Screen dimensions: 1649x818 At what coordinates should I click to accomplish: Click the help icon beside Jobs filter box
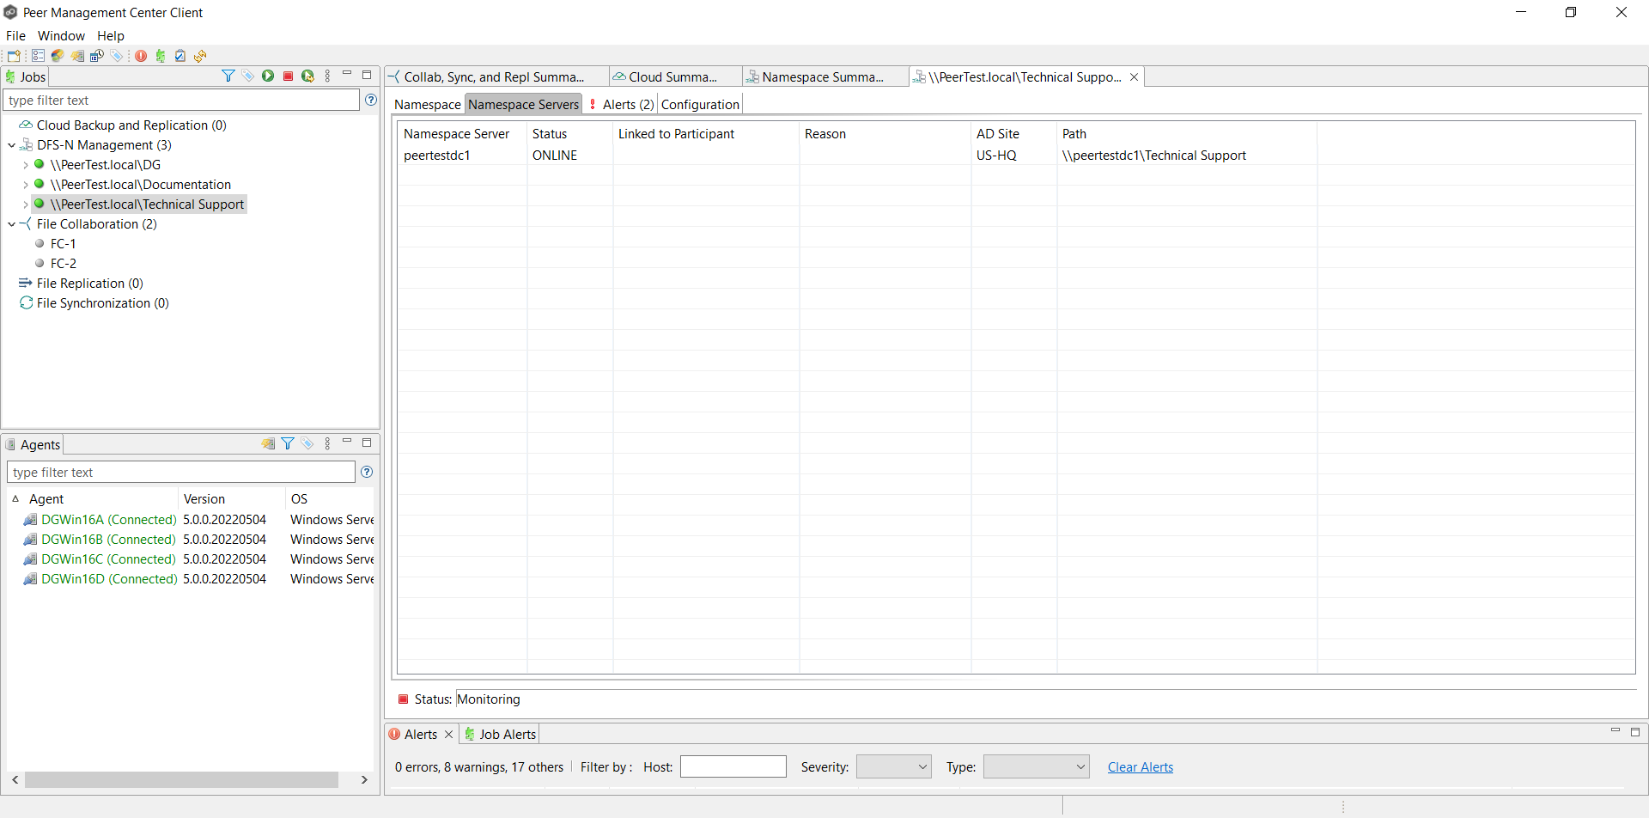[371, 100]
